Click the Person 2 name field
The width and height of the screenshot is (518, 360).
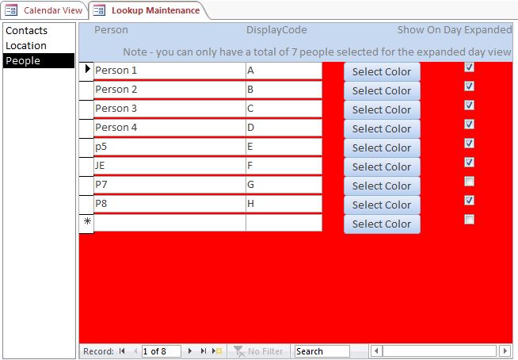pos(169,90)
